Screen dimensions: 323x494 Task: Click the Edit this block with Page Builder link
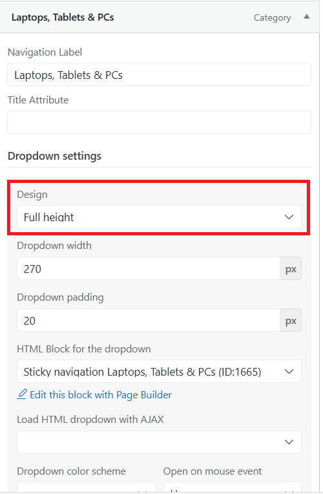(x=101, y=395)
